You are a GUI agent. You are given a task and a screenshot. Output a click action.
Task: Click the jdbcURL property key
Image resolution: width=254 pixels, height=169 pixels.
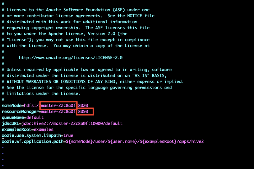(x=10, y=124)
